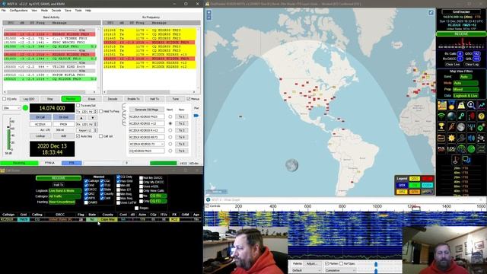Click the Pwr slider handle in WSJT-X
487x274 pixels.
pos(196,116)
